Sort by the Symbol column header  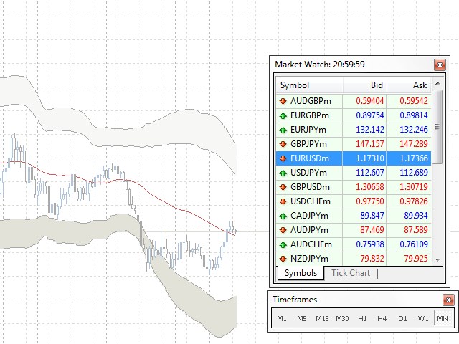[x=308, y=85]
